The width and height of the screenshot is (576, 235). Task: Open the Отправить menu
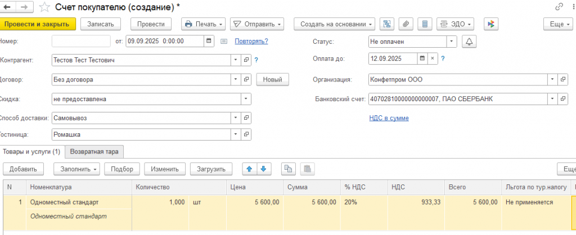pos(256,24)
